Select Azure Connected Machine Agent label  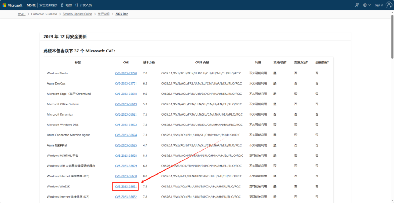(x=68, y=135)
